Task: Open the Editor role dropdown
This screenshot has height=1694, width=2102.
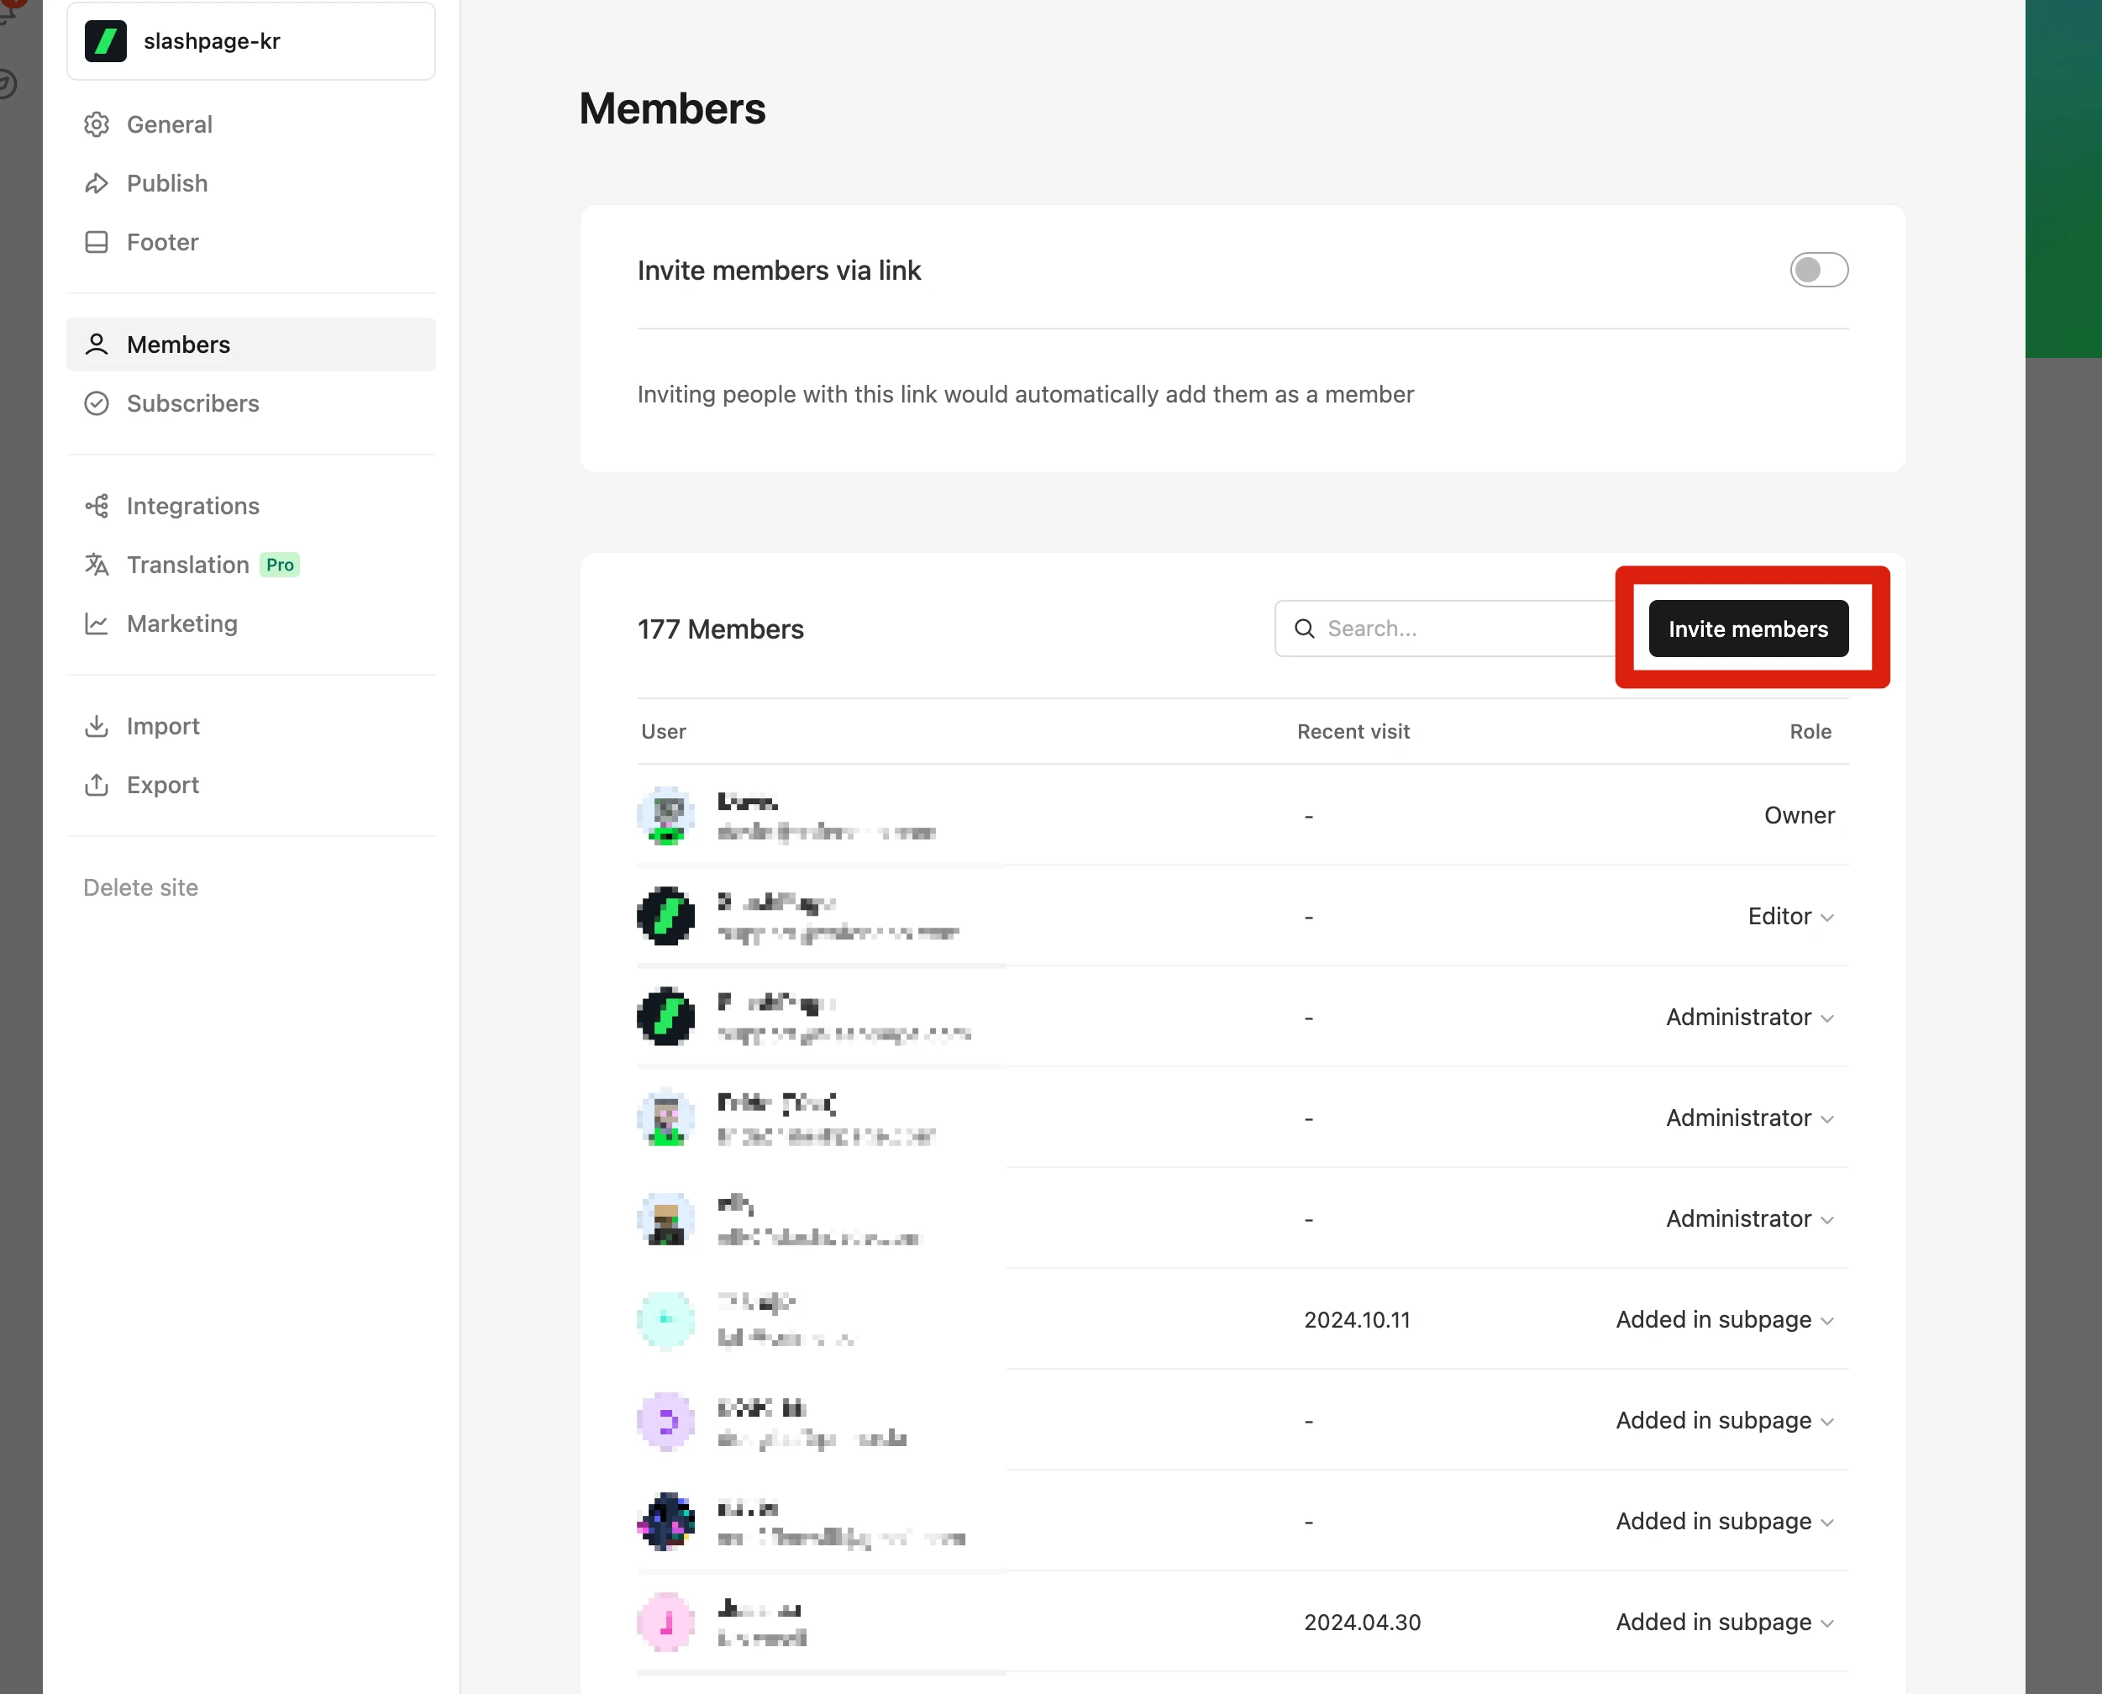Action: [x=1791, y=918]
